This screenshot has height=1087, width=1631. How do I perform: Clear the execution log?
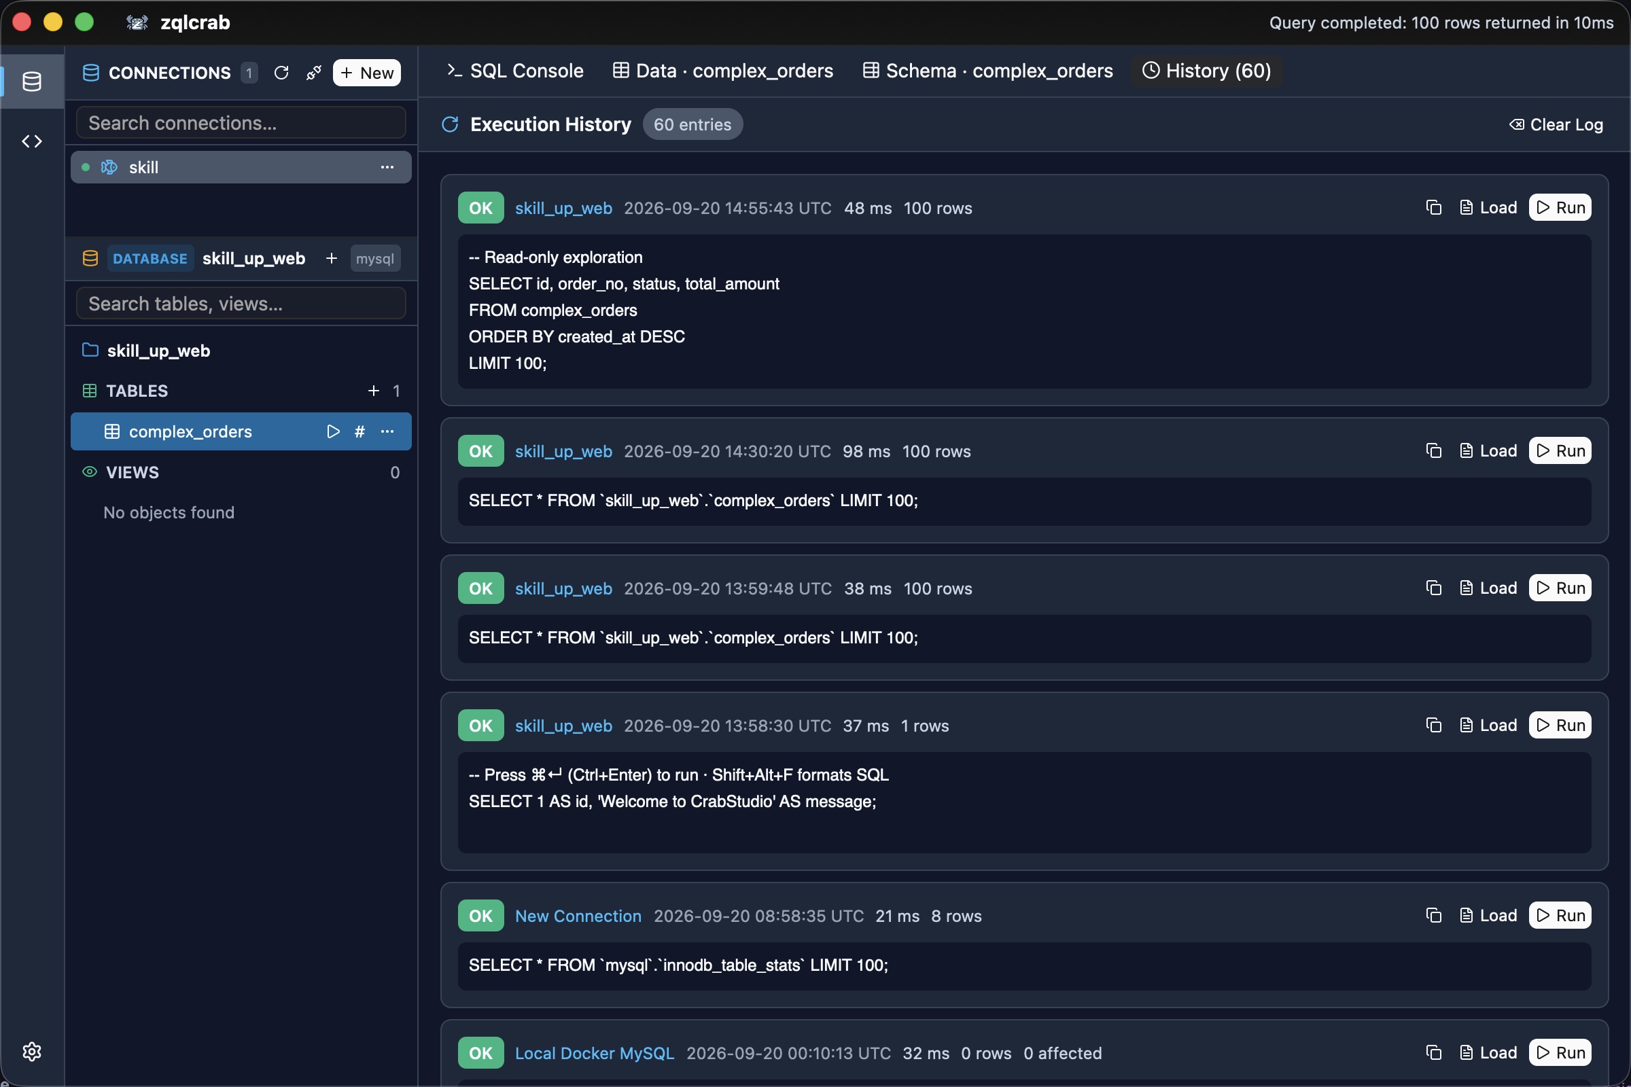pyautogui.click(x=1556, y=125)
